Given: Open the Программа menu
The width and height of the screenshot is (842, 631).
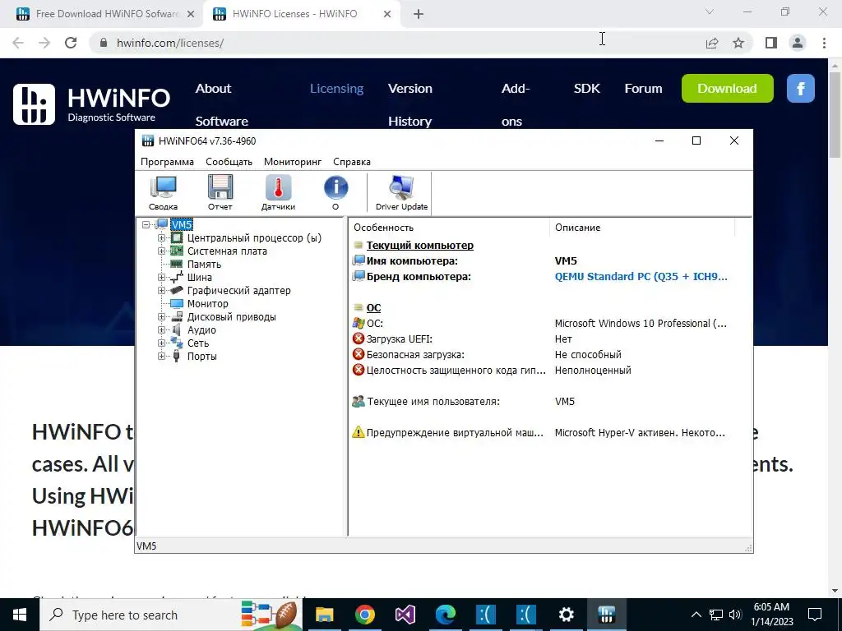Looking at the screenshot, I should coord(167,162).
